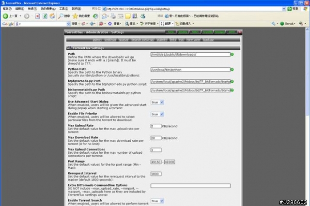Click the IE Go button beside address bar

coord(293,9)
